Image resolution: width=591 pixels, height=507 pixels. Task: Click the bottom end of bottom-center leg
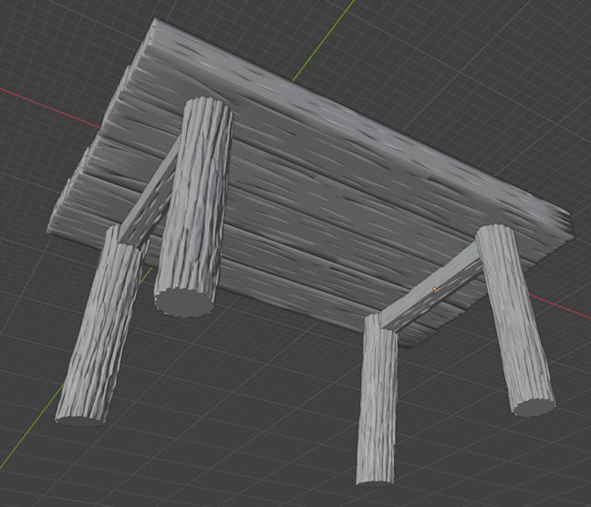(375, 475)
